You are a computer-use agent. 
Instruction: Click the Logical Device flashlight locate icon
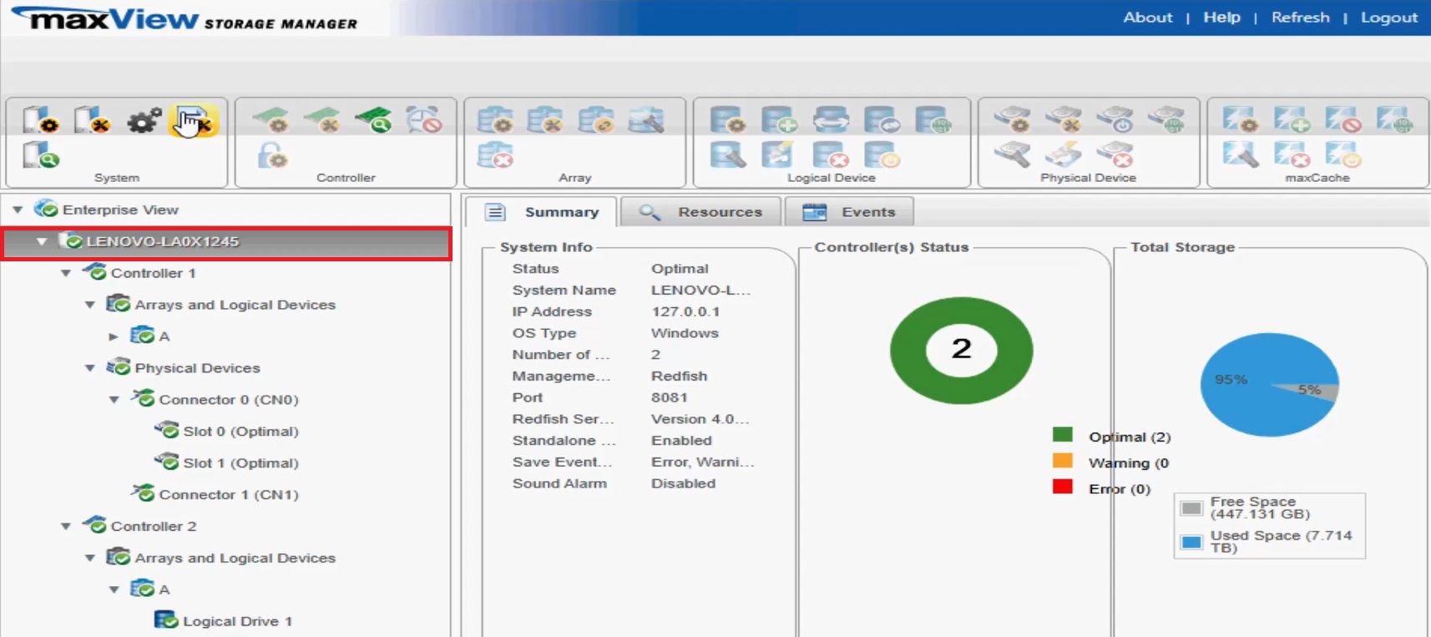pyautogui.click(x=728, y=155)
